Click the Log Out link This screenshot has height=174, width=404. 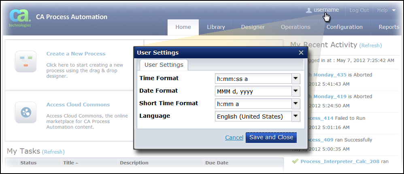pos(359,10)
